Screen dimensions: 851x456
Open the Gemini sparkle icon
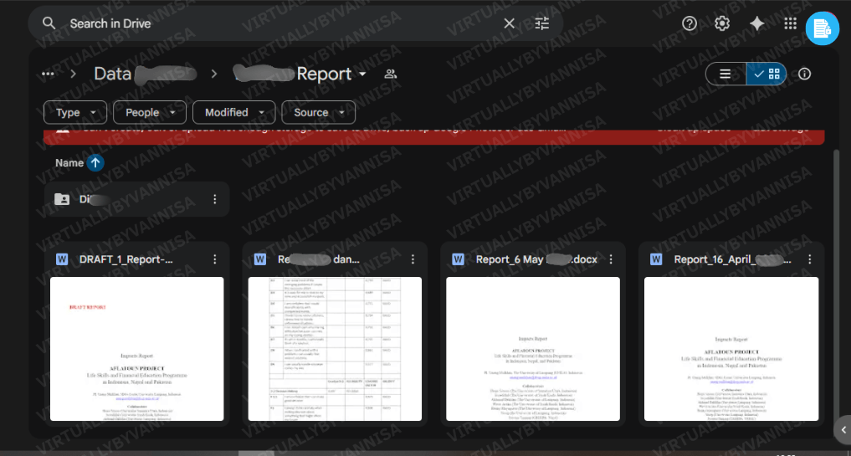point(756,23)
